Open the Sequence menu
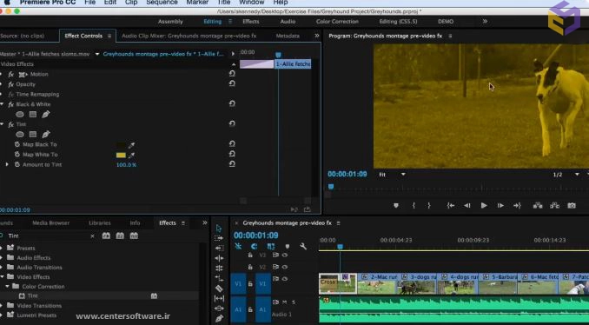The height and width of the screenshot is (325, 589). 162,3
